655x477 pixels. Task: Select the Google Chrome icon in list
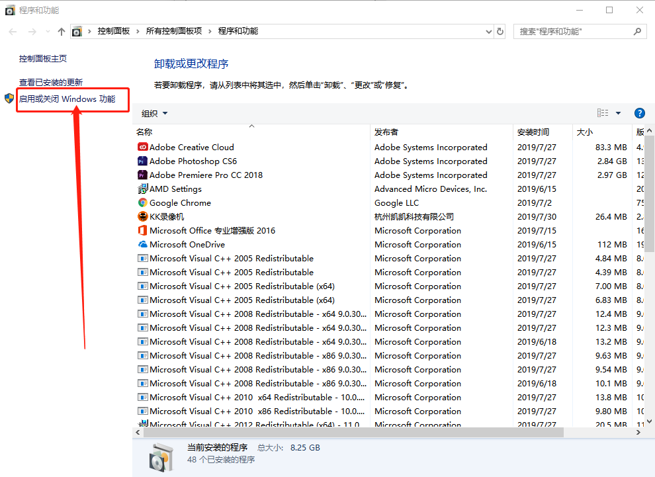click(142, 202)
